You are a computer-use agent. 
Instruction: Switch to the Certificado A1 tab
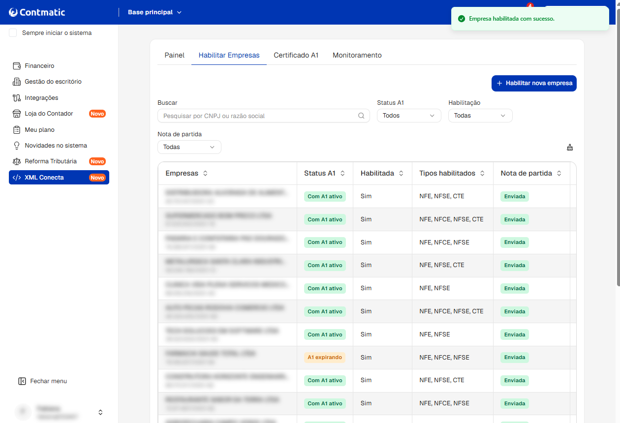[296, 55]
